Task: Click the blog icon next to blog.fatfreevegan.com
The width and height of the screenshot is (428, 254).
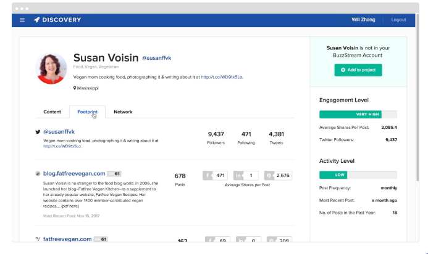Action: [38, 174]
